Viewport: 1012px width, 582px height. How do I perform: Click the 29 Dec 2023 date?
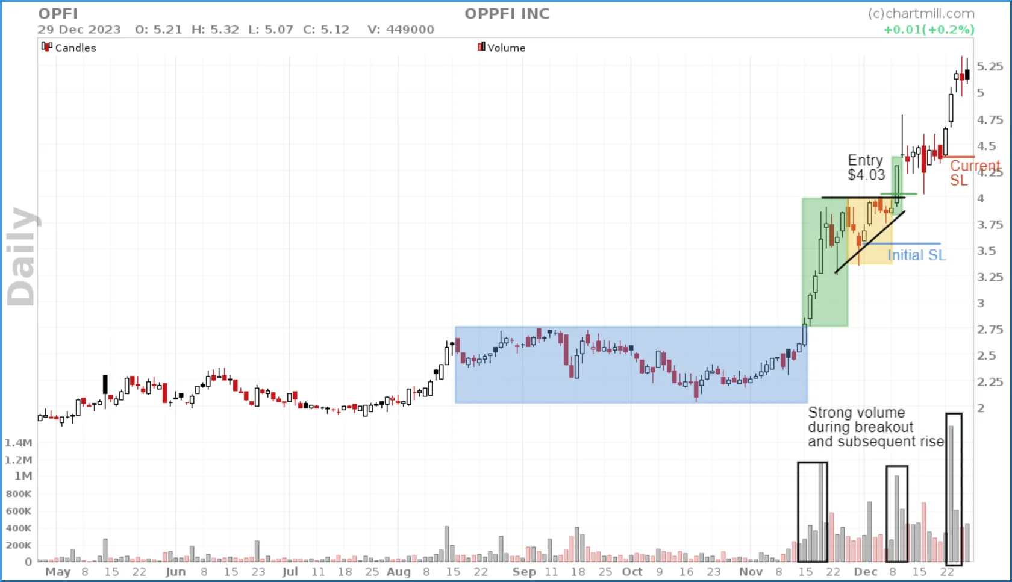79,30
